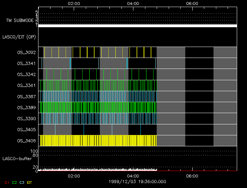Select the OS_3342 row label
Screen dimensions: 247x188
point(26,75)
